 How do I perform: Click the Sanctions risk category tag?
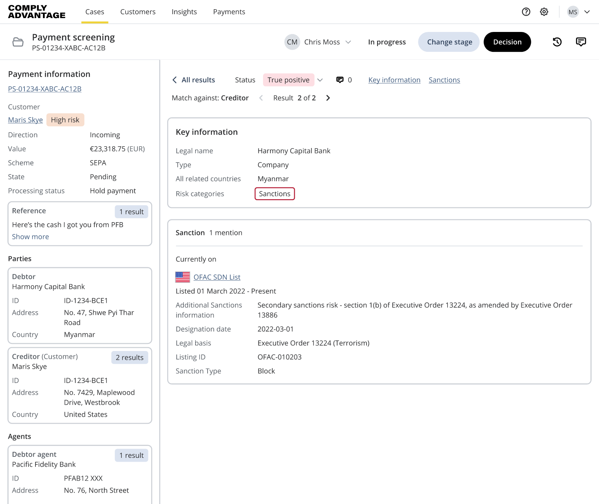(275, 194)
